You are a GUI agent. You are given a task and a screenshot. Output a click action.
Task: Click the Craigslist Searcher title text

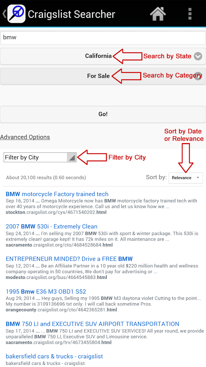[x=71, y=14]
